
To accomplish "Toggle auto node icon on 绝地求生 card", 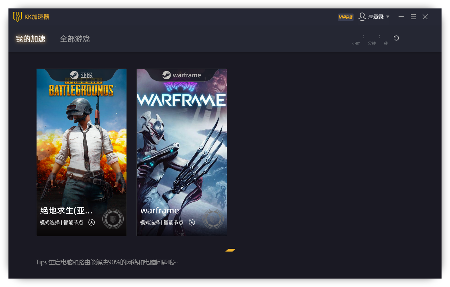I will coord(92,222).
